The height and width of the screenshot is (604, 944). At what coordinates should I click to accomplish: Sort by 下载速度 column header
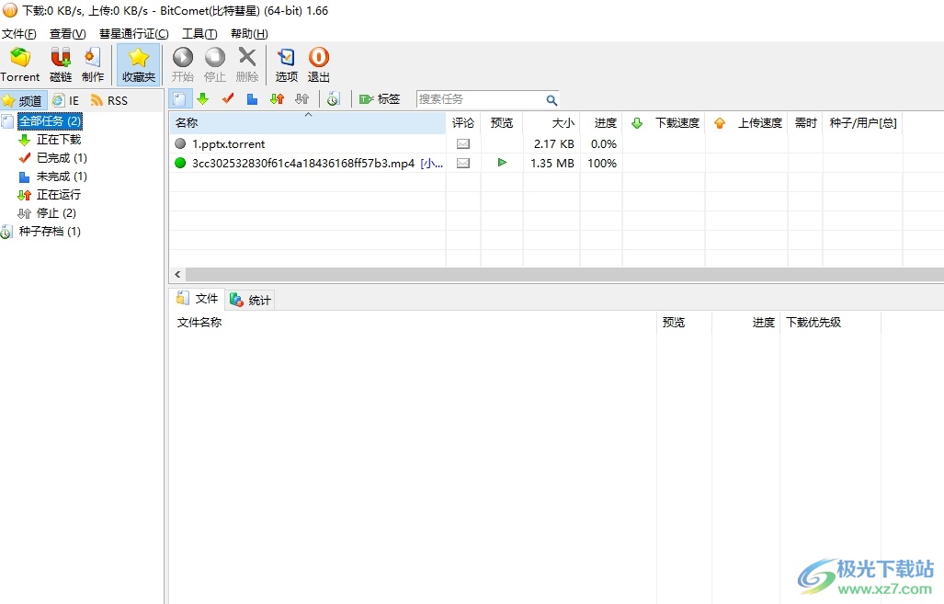point(664,123)
